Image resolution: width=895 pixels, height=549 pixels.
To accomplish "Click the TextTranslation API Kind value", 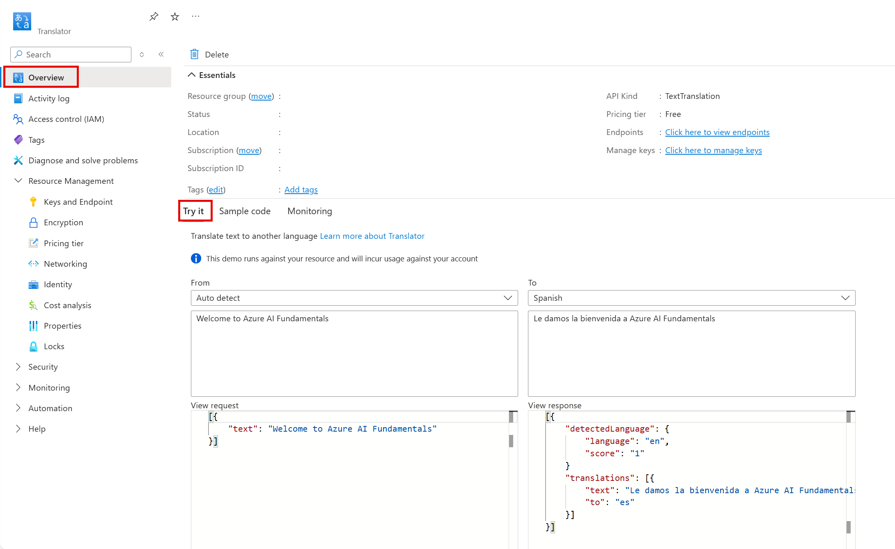I will [x=692, y=96].
